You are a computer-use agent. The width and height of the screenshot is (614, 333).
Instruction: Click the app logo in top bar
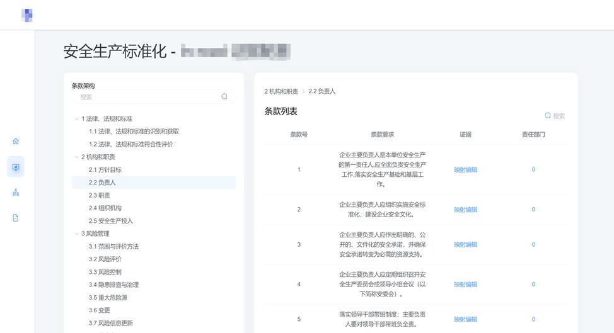[27, 15]
